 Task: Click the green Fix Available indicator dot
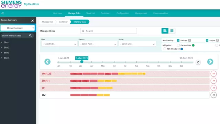point(193,45)
